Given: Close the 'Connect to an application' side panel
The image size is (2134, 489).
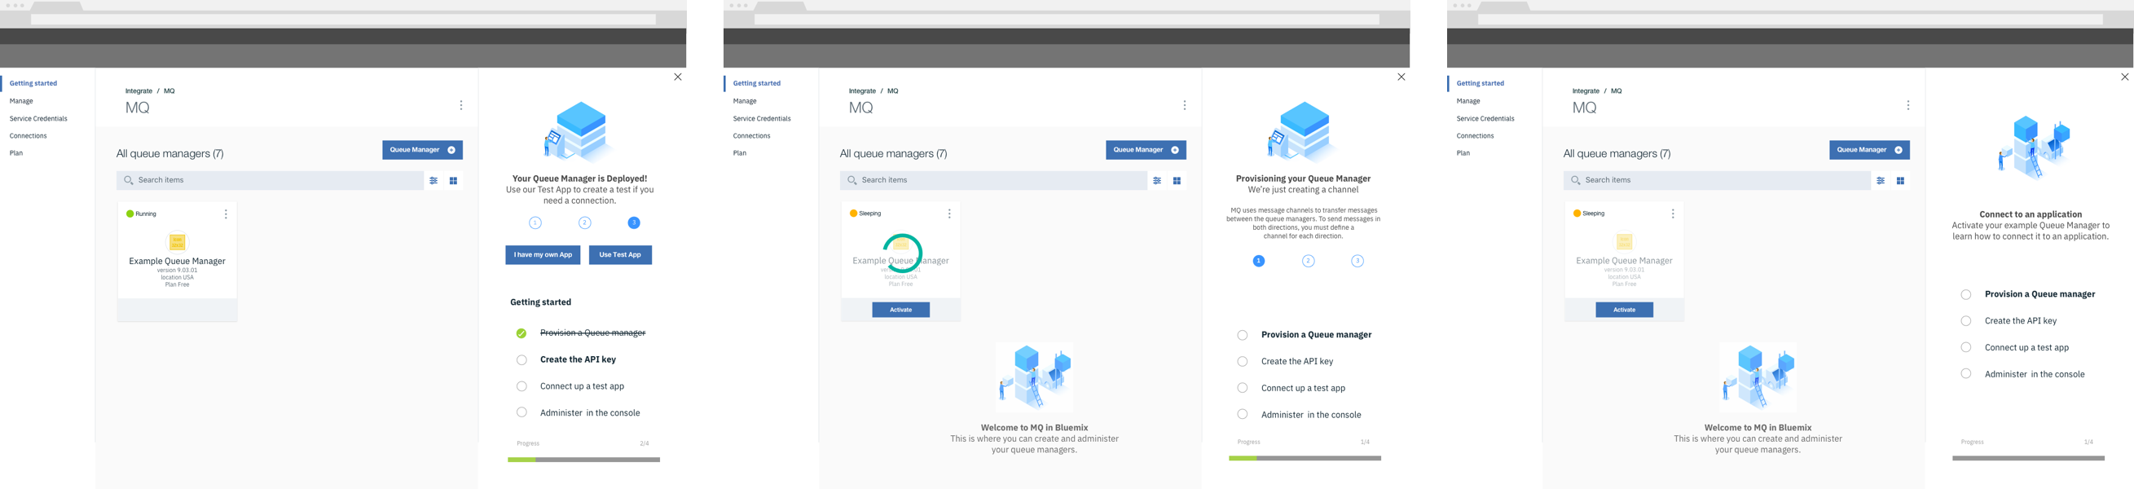Looking at the screenshot, I should [2124, 77].
